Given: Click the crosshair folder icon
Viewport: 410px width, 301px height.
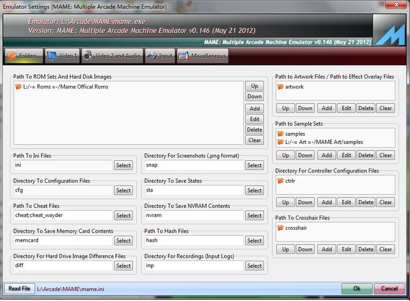Looking at the screenshot, I should 280,228.
